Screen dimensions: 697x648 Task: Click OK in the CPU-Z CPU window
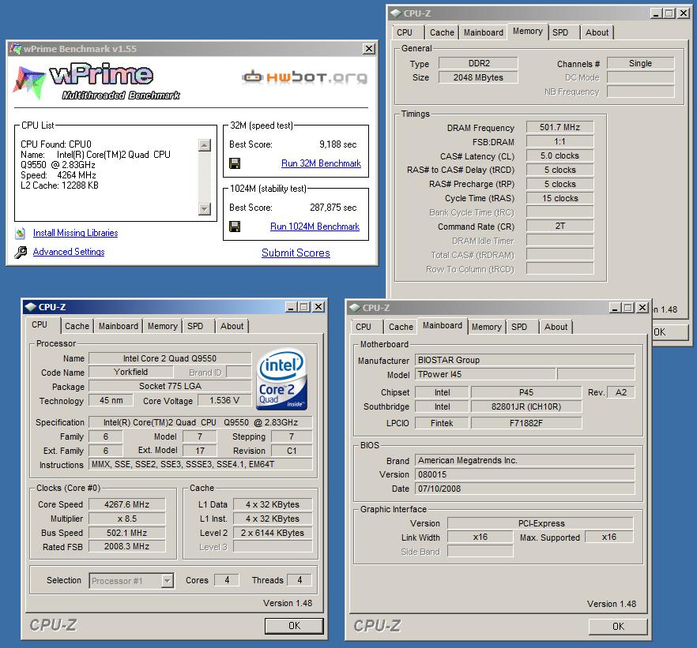[294, 626]
